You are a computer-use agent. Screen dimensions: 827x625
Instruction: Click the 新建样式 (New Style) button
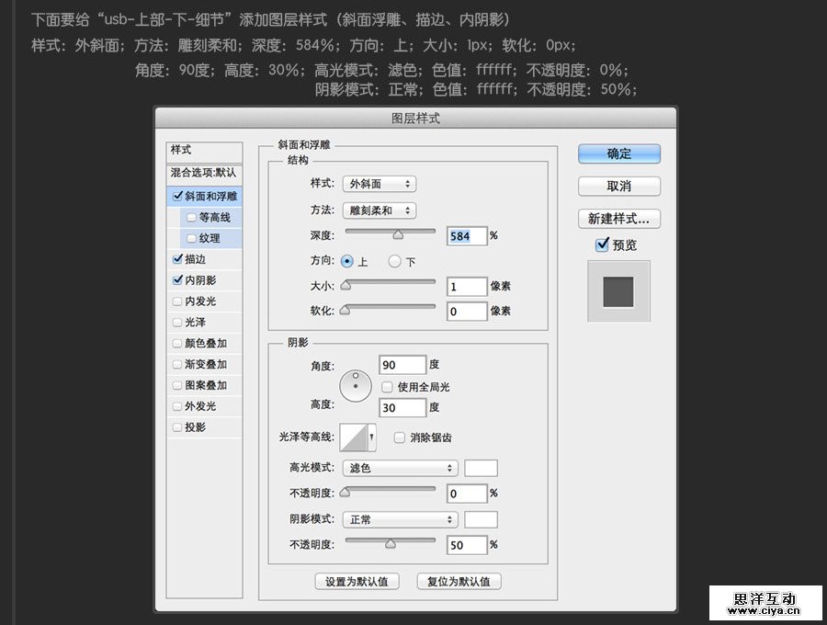pos(617,219)
